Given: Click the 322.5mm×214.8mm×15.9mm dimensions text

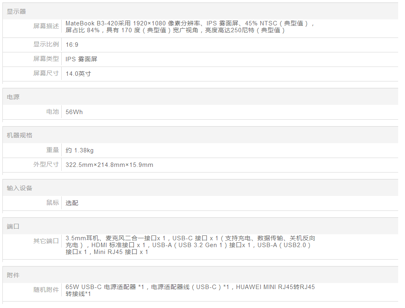Looking at the screenshot, I should [109, 165].
